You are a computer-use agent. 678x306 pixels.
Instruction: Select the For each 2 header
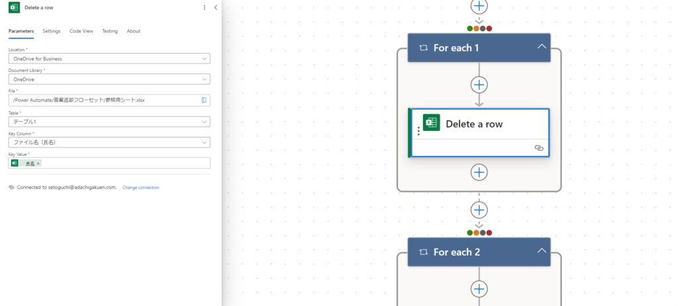(479, 252)
